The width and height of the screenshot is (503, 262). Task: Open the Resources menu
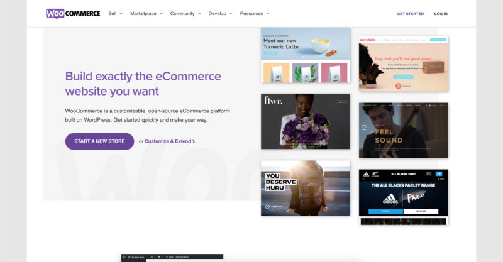point(255,13)
